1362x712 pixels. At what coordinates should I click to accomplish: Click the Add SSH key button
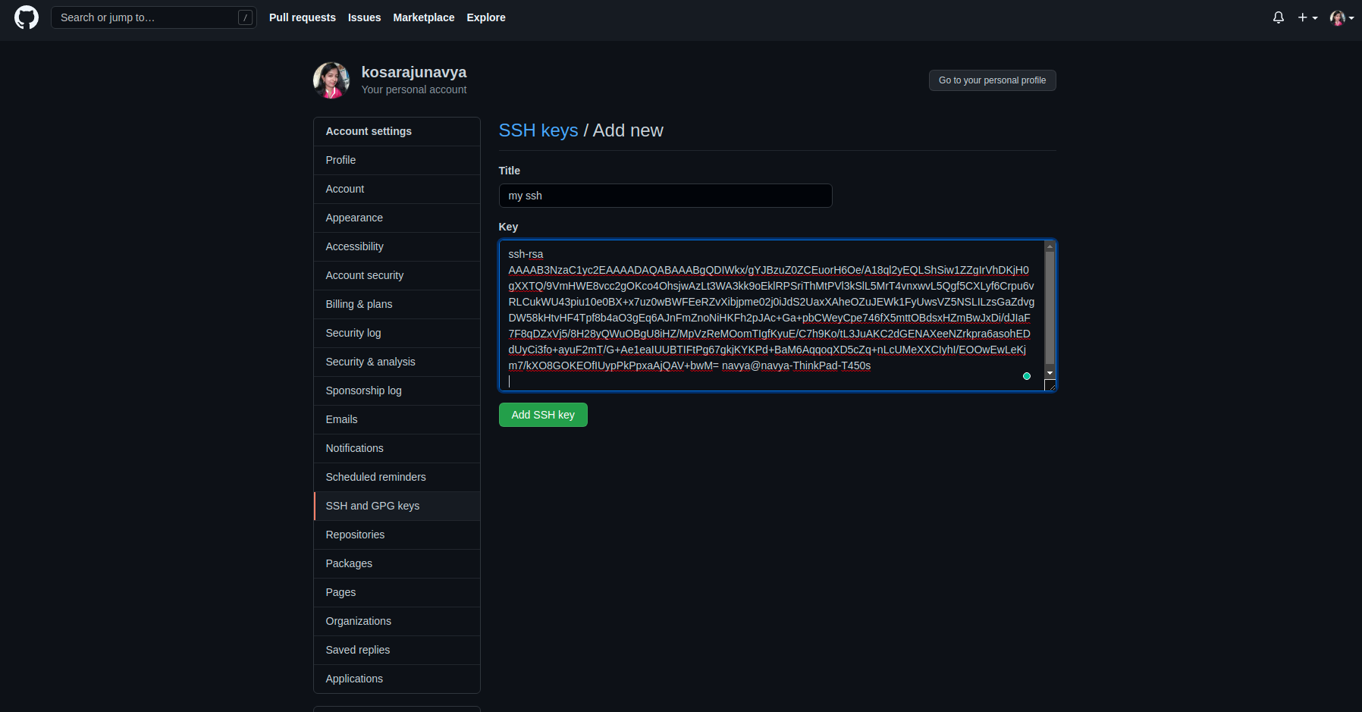click(543, 415)
